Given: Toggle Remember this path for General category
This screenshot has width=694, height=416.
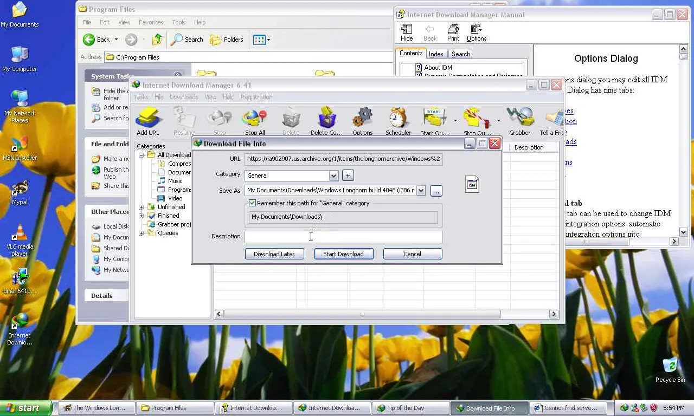Looking at the screenshot, I should point(253,203).
